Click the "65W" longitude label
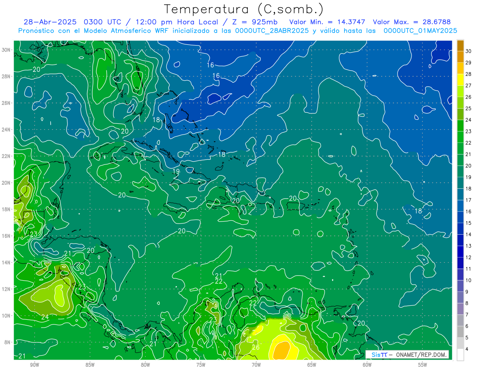This screenshot has width=479, height=370. pos(312,365)
